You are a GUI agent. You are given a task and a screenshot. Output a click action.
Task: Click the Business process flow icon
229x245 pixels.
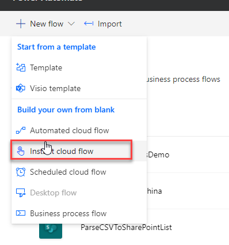(x=21, y=213)
